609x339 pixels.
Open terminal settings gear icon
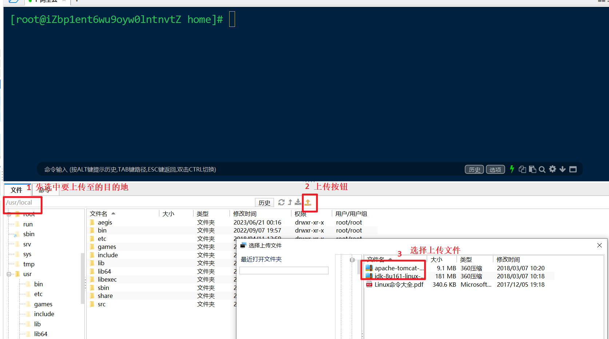(553, 169)
